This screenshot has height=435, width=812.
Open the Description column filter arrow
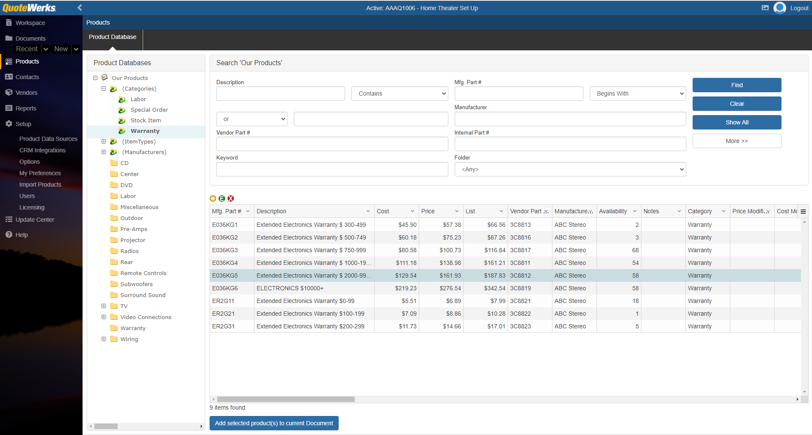(368, 211)
